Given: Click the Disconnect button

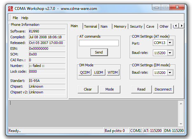Looking at the screenshot, I should pyautogui.click(x=163, y=89).
